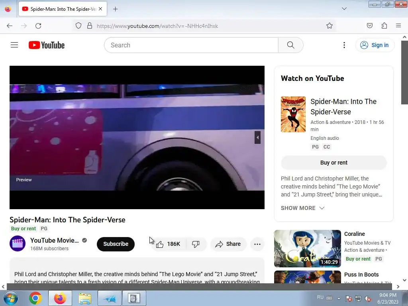Viewport: 408px width, 306px height.
Task: Launch Chrome from taskbar
Action: (35, 298)
